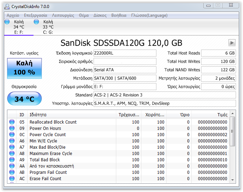Click the Μετάδοση field SATA/300 | SATA/600
Image resolution: width=243 pixels, height=192 pixels.
click(125, 78)
